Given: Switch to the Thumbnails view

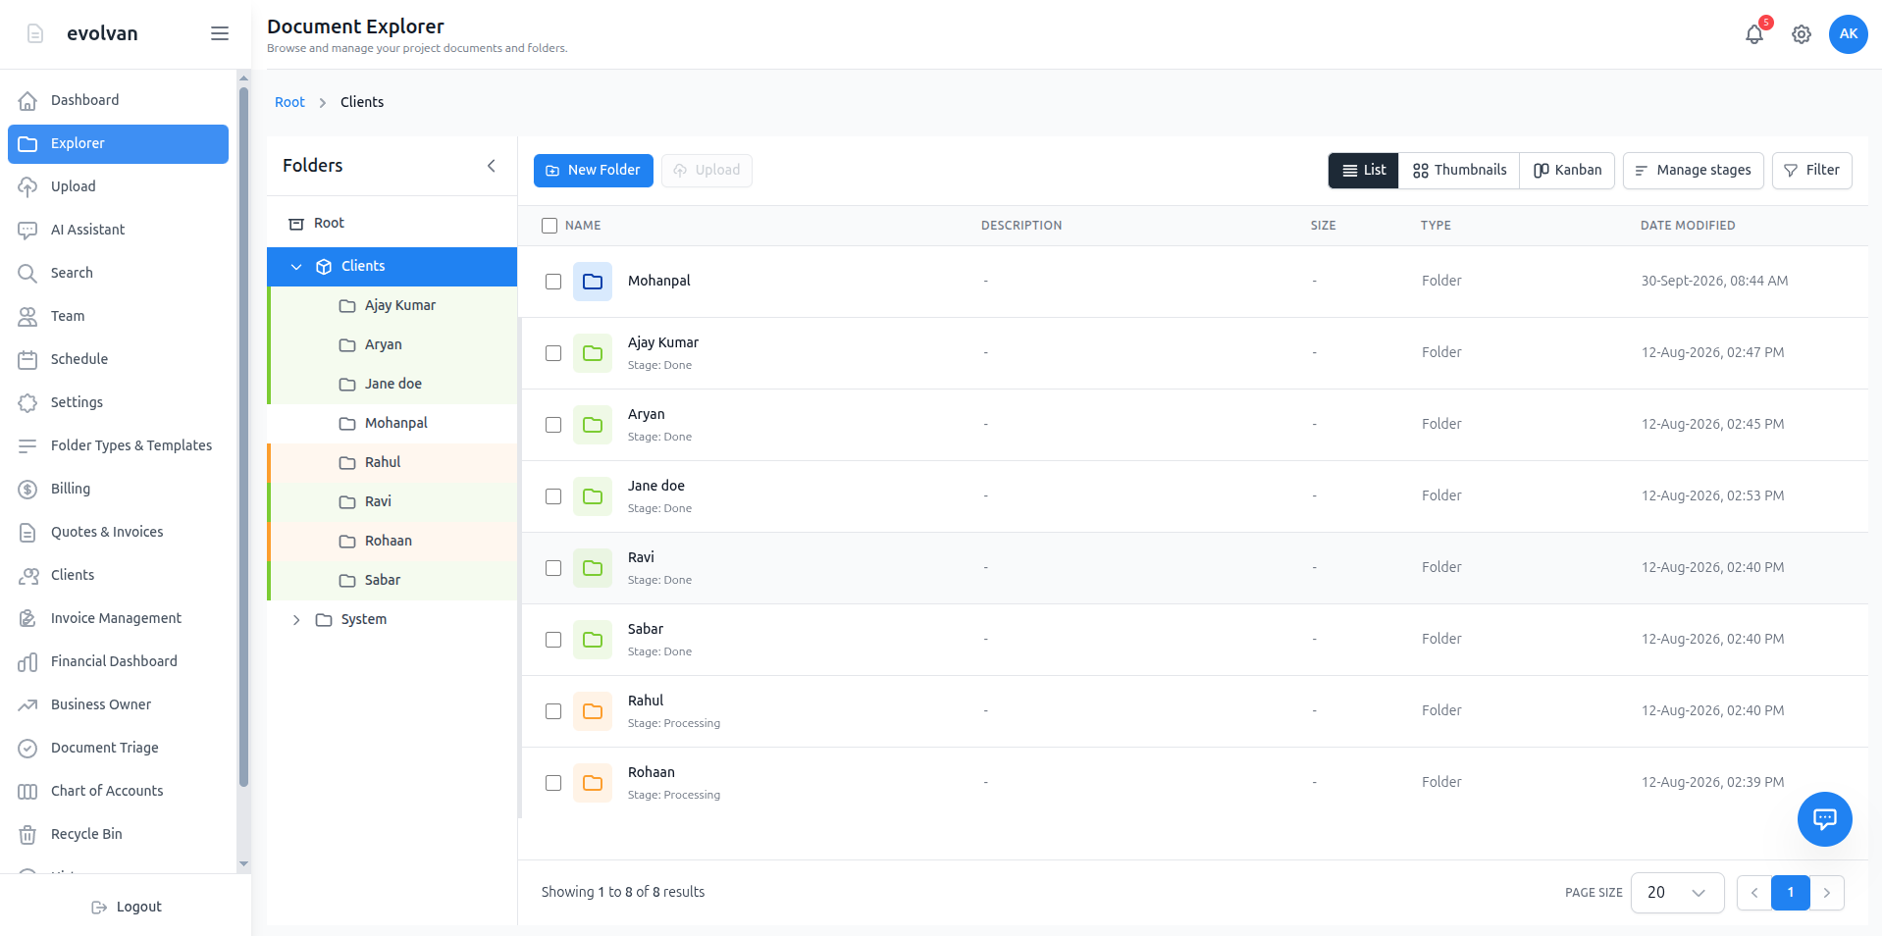Looking at the screenshot, I should (x=1459, y=171).
